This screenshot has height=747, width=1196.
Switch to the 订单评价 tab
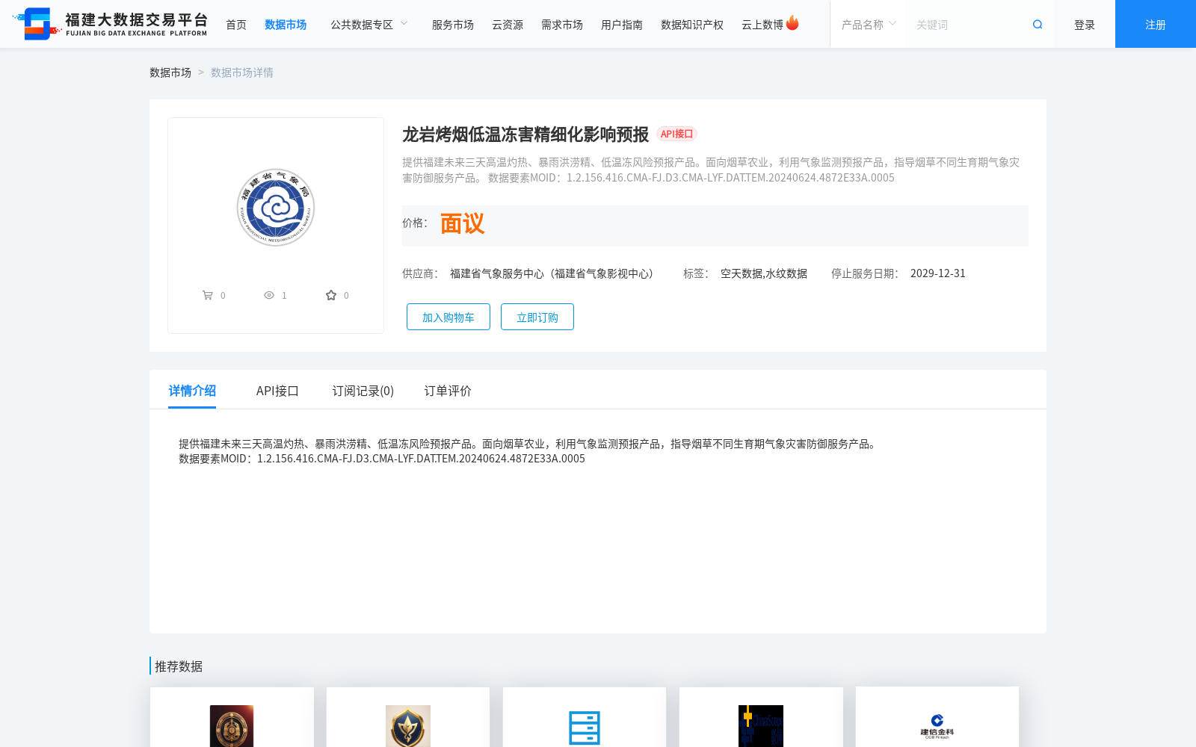[448, 391]
